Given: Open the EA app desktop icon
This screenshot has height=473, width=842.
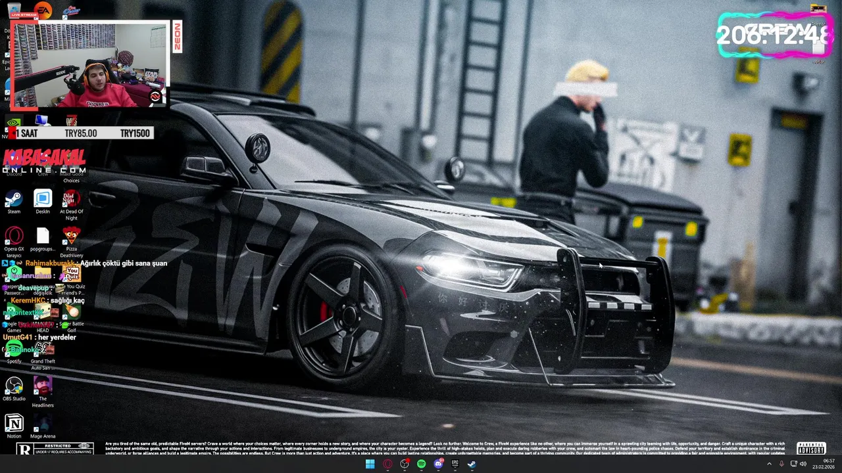Looking at the screenshot, I should coord(43,10).
